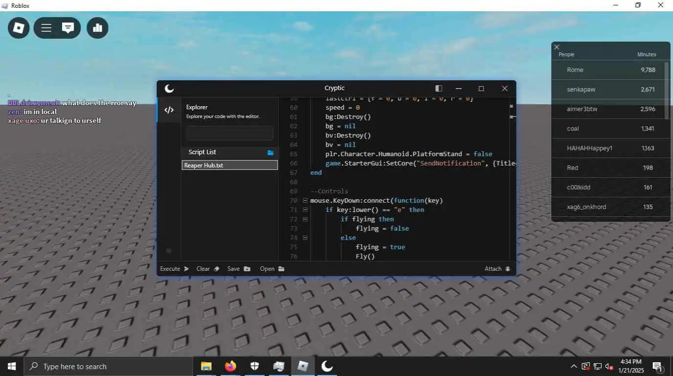Click chat message from BBLdrizzymeat
Image resolution: width=673 pixels, height=376 pixels.
(72, 103)
